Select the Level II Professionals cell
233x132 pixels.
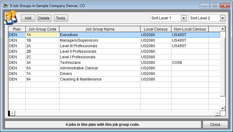point(100,52)
